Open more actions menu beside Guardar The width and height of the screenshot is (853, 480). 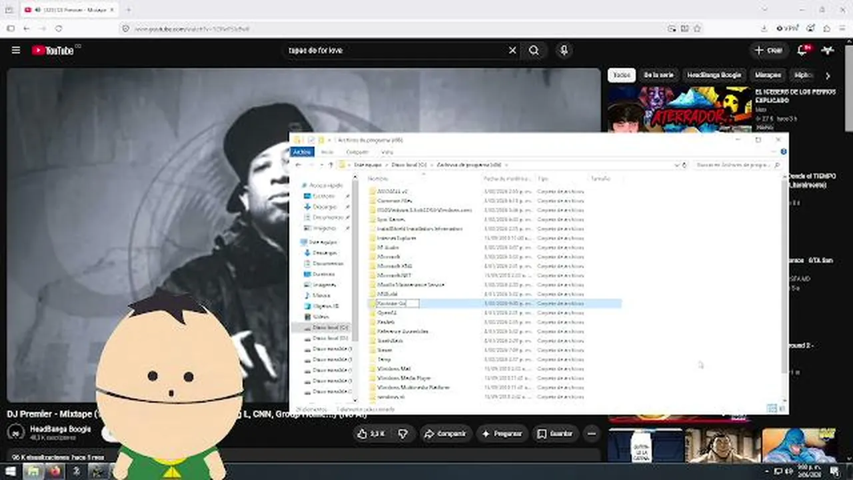pyautogui.click(x=591, y=433)
